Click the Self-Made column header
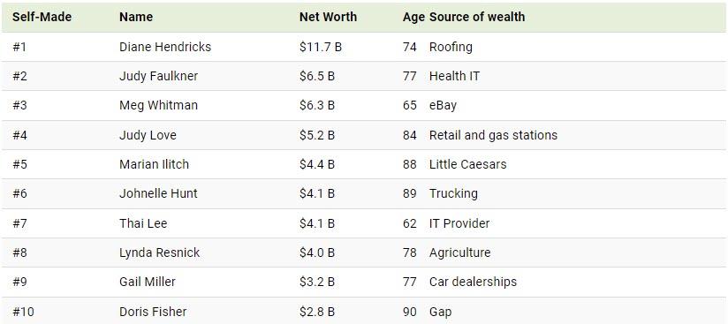The width and height of the screenshot is (728, 324). click(42, 17)
